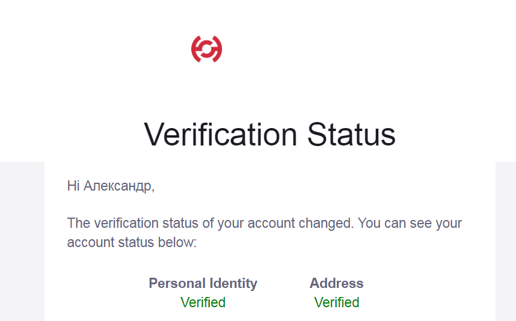Click green Verified under Address

click(337, 302)
